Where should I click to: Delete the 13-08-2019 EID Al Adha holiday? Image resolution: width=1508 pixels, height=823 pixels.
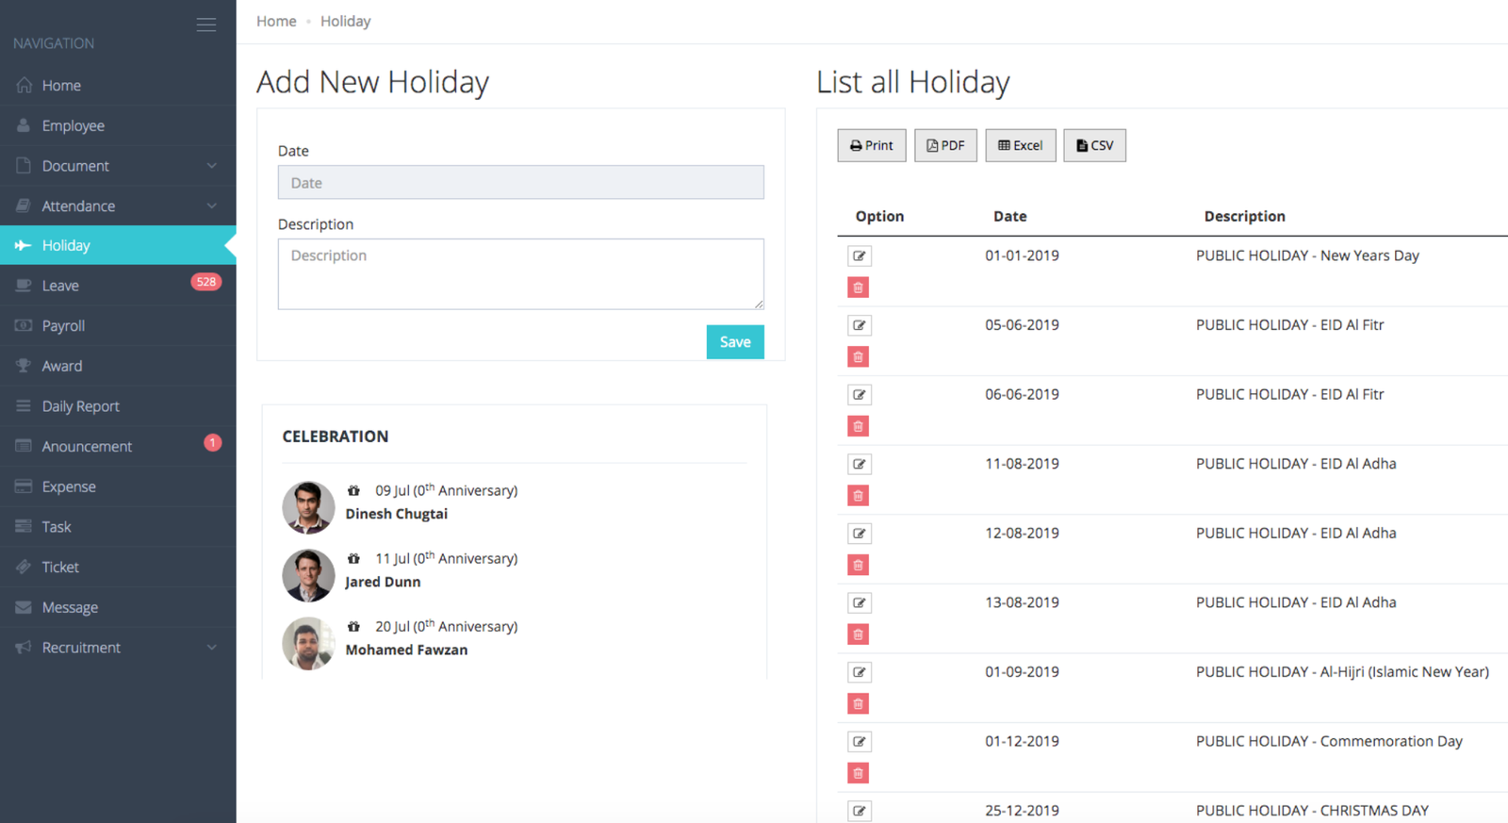[x=858, y=634]
